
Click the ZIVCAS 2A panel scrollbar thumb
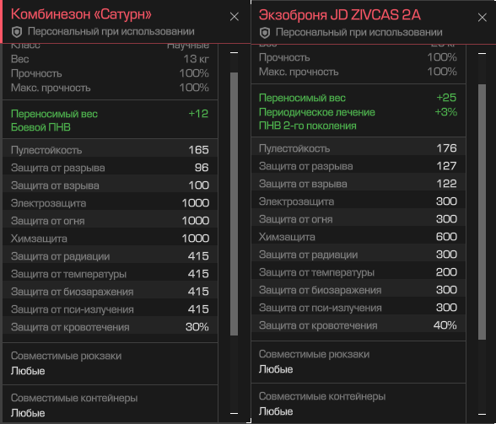(483, 212)
